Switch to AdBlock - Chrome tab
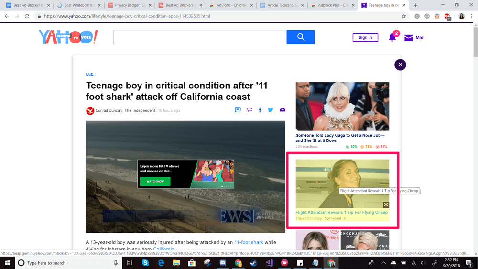 pos(231,5)
